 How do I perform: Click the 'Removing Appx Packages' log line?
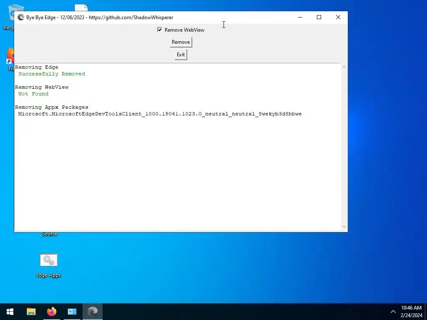51,107
